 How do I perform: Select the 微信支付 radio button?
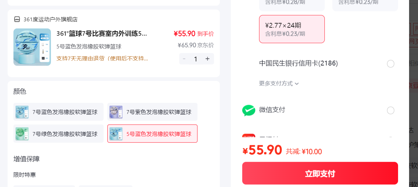[390, 110]
